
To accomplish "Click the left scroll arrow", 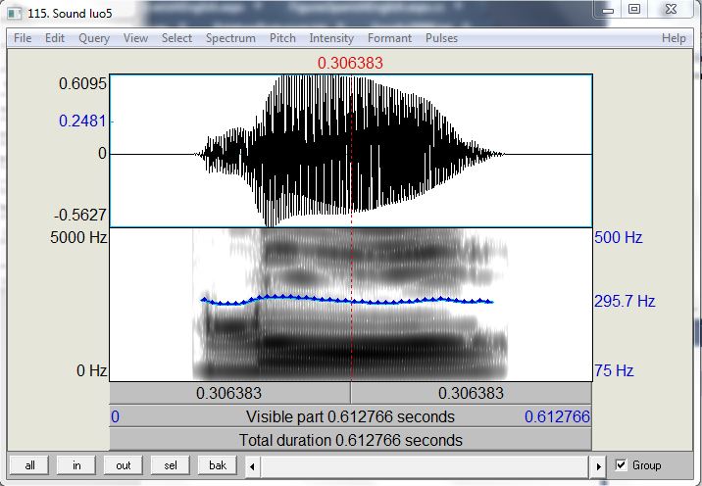I will coord(252,466).
